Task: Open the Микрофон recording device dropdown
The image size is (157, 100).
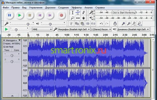Action: point(74,29)
